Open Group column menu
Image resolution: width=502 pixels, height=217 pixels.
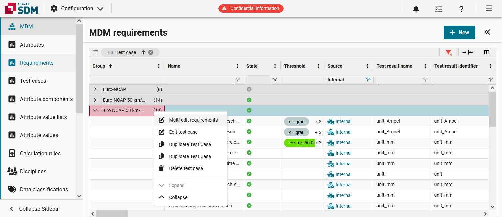coord(159,66)
